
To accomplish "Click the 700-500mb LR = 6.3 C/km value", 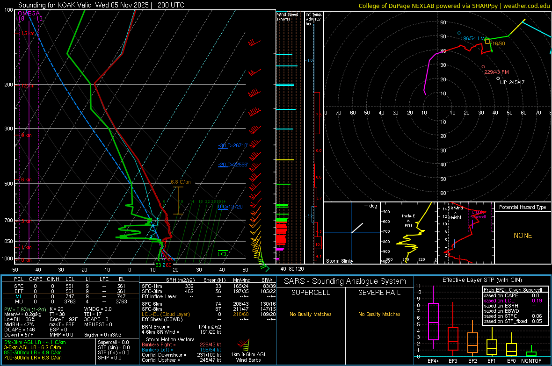I will (33, 358).
